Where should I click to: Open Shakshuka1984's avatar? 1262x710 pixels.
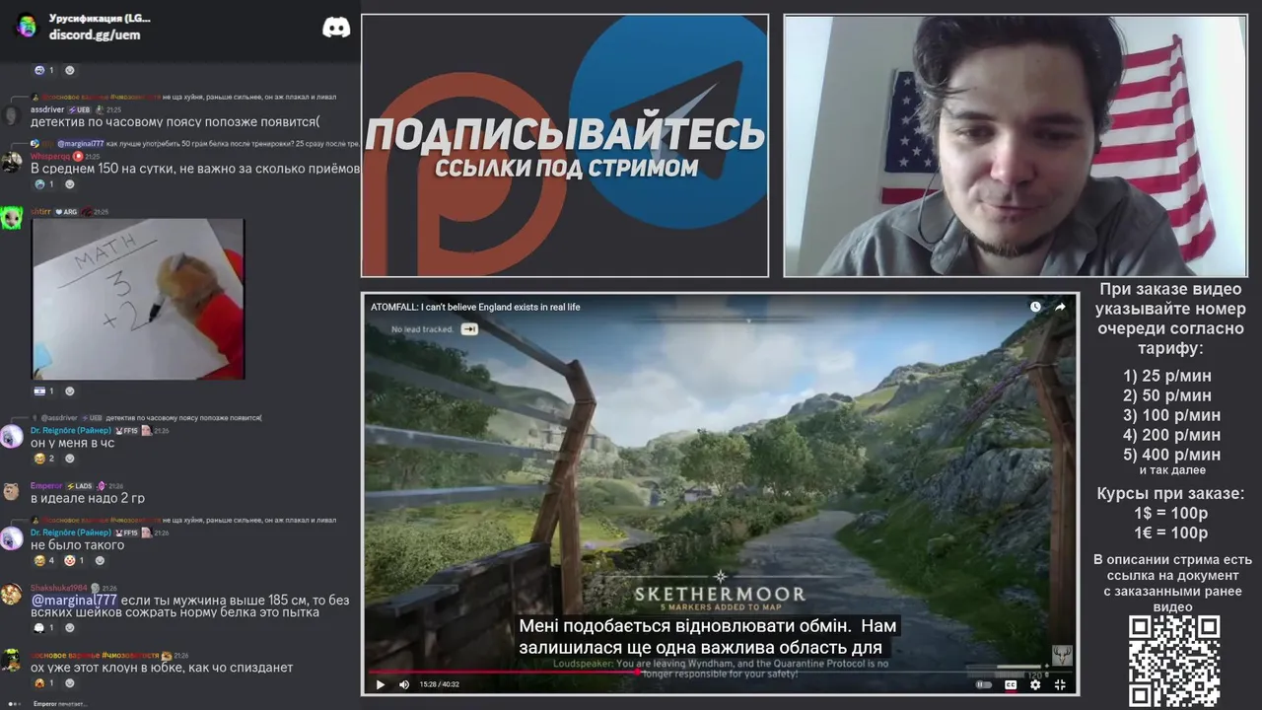(12, 594)
